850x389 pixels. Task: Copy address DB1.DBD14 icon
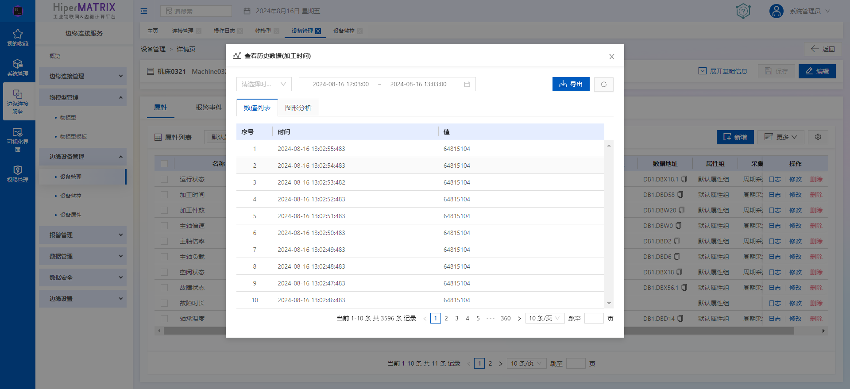tap(680, 319)
